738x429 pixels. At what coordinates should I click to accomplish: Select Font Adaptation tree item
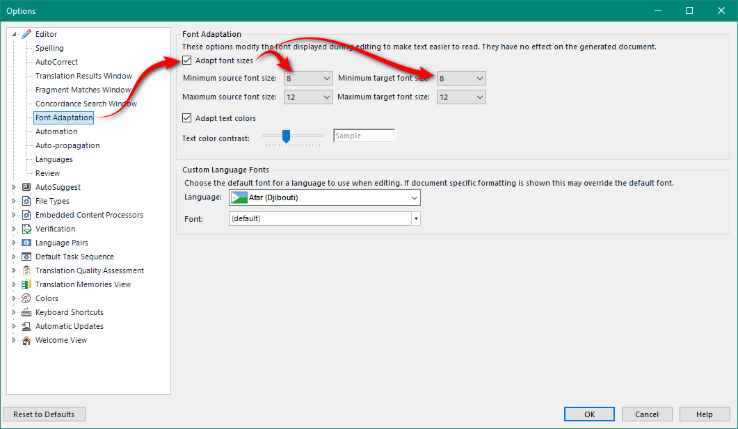pos(63,118)
